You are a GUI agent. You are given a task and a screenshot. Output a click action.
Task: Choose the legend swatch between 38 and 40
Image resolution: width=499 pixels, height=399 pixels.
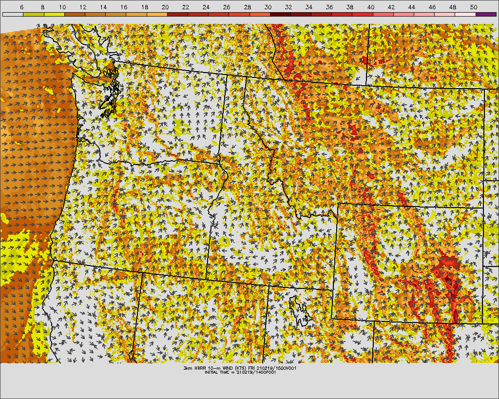(x=363, y=14)
